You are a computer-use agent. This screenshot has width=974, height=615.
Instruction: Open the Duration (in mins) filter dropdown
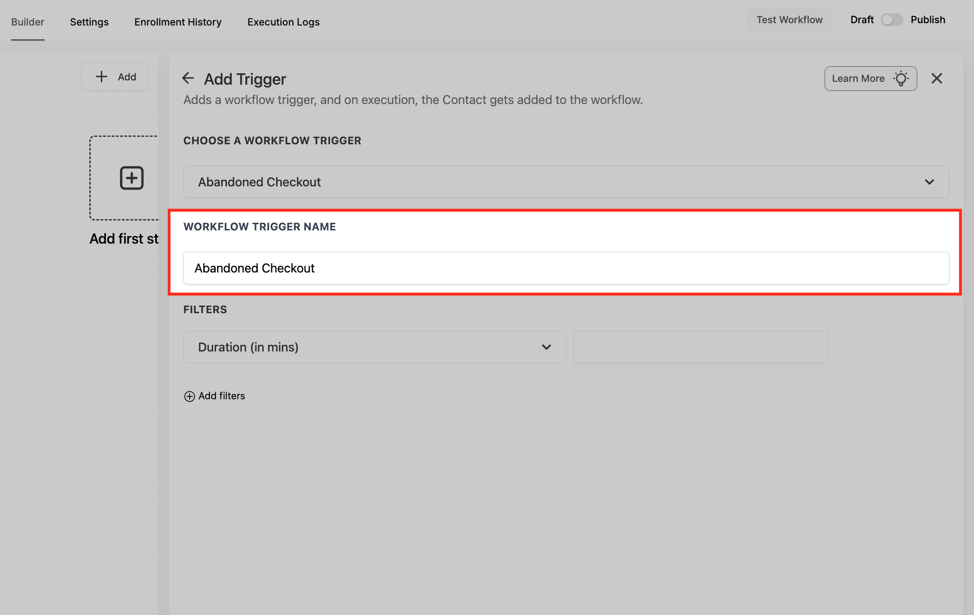(x=374, y=347)
